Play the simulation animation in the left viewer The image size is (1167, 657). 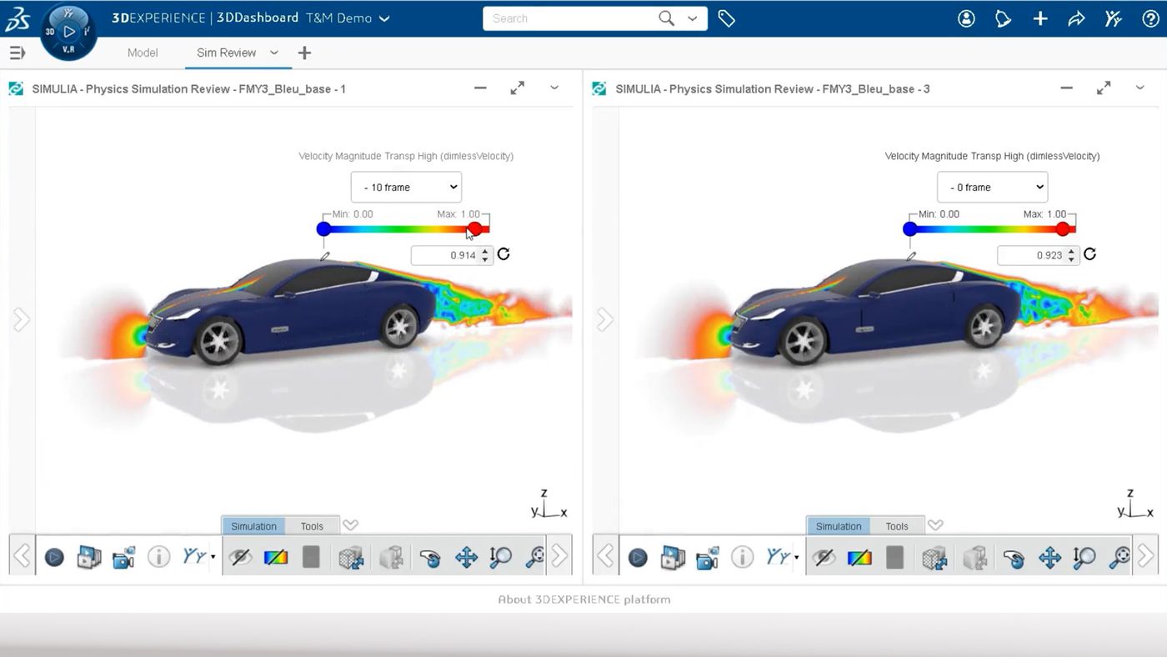pyautogui.click(x=54, y=557)
